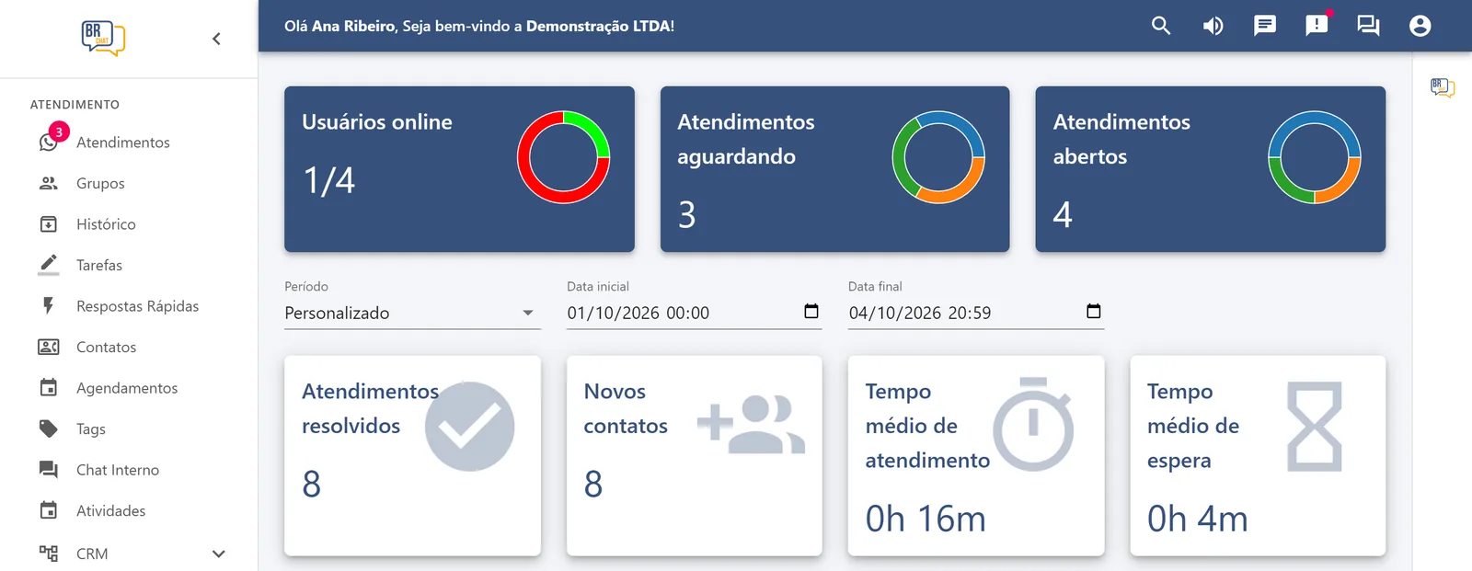Click the Atendimentos abertos donut chart
Image resolution: width=1472 pixels, height=571 pixels.
[x=1315, y=157]
